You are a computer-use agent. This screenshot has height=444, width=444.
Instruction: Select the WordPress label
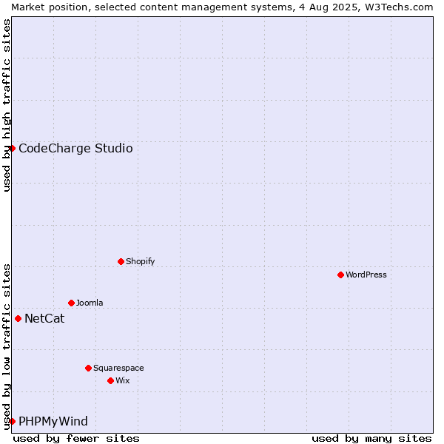pyautogui.click(x=366, y=275)
